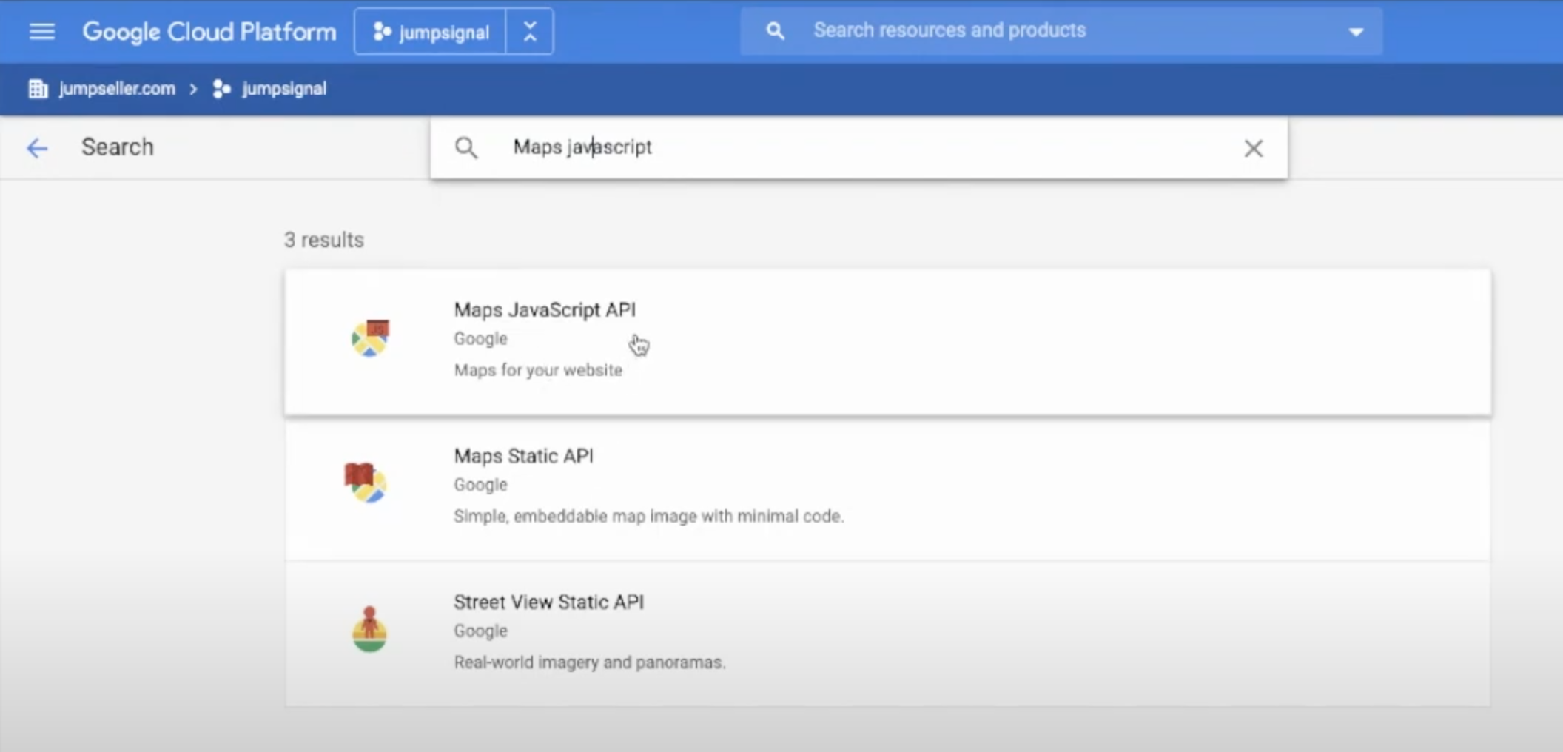Click the breadcrumb chevron separator
This screenshot has width=1563, height=752.
(193, 90)
